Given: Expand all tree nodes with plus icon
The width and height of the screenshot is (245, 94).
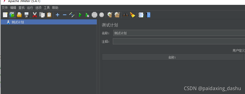Looking at the screenshot, I should click(58, 15).
